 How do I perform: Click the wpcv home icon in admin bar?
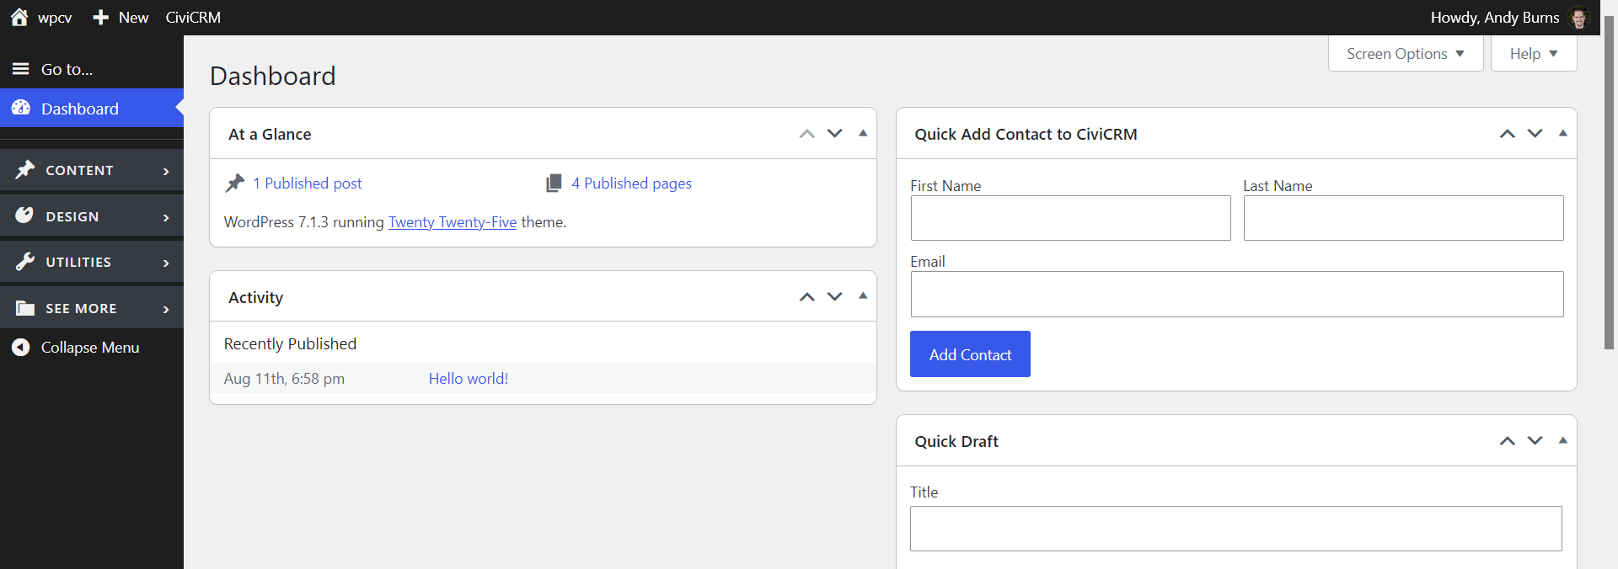pyautogui.click(x=19, y=17)
